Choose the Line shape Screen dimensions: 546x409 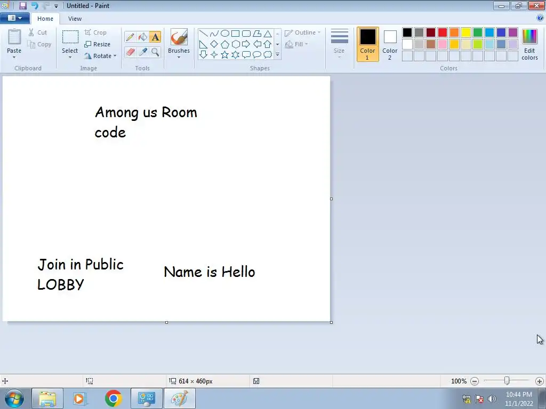[203, 34]
